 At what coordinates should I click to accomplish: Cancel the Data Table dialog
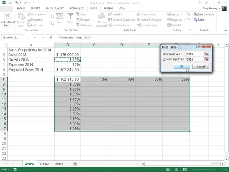(201, 66)
